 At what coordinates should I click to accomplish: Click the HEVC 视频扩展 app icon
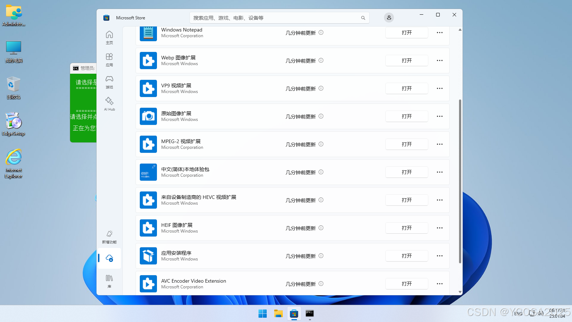click(x=148, y=200)
